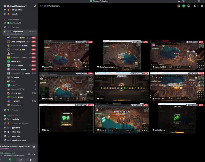Open Marko | MoTZ stream tile

pos(177,87)
